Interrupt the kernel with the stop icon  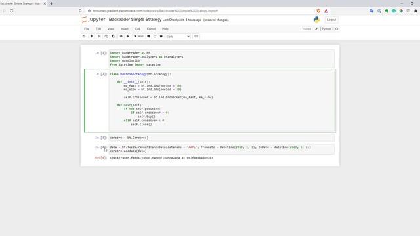[148, 37]
